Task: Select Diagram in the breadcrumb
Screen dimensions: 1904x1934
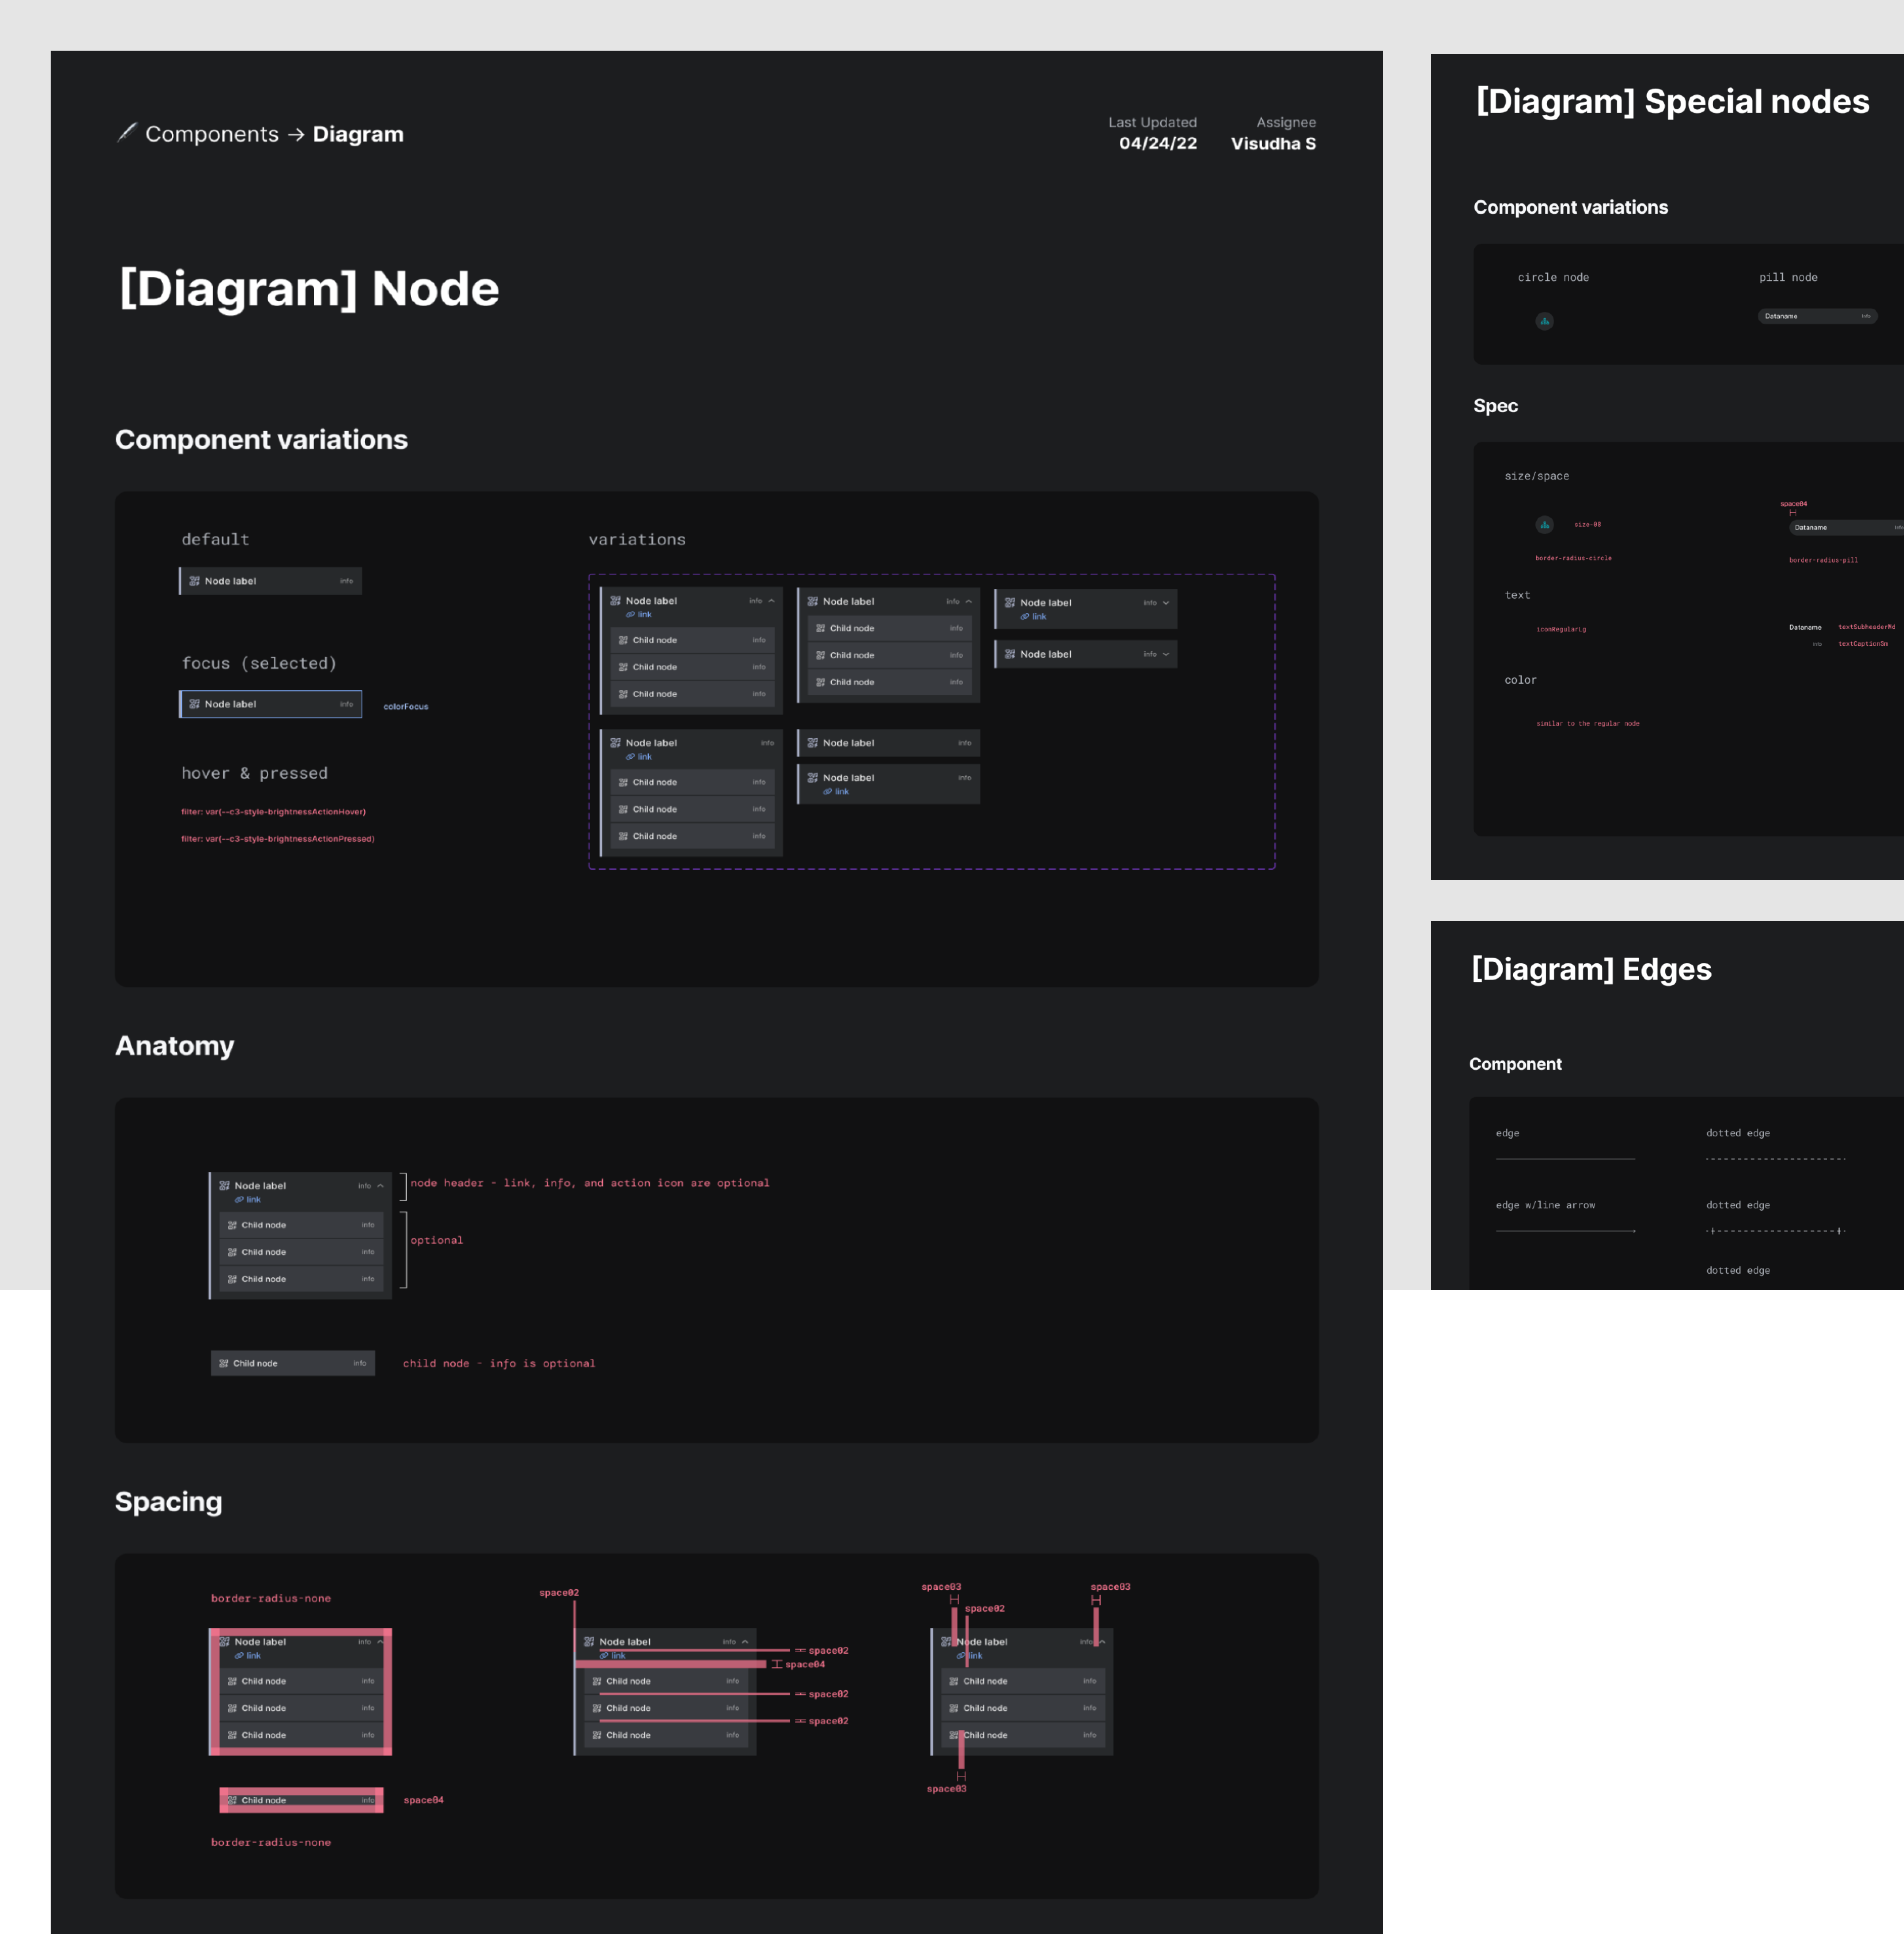Action: (358, 134)
